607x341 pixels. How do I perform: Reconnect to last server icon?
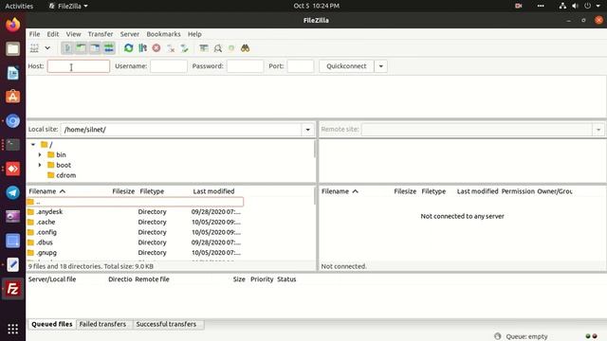[x=184, y=48]
